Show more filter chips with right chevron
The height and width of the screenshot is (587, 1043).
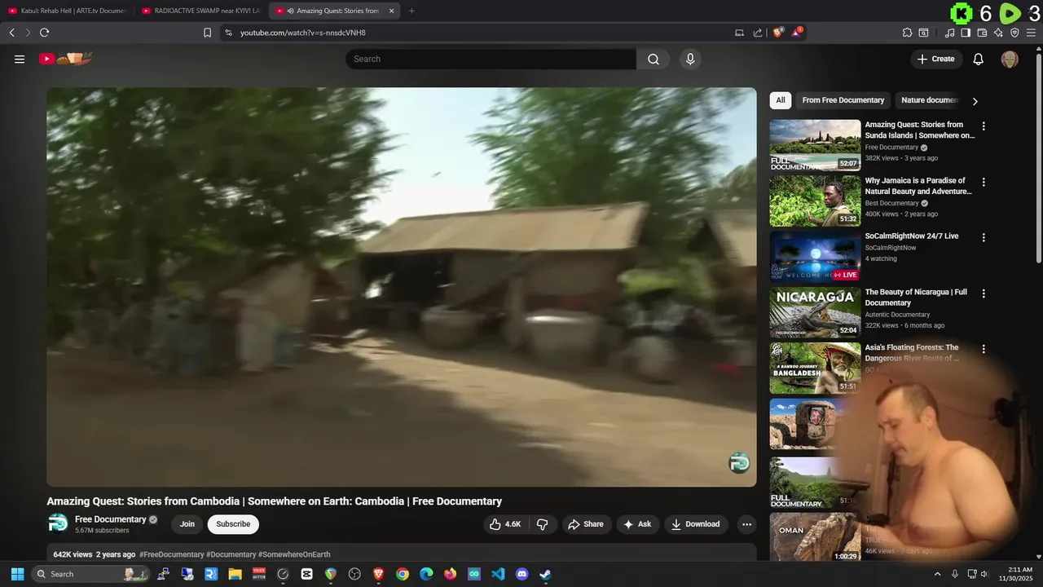coord(975,101)
